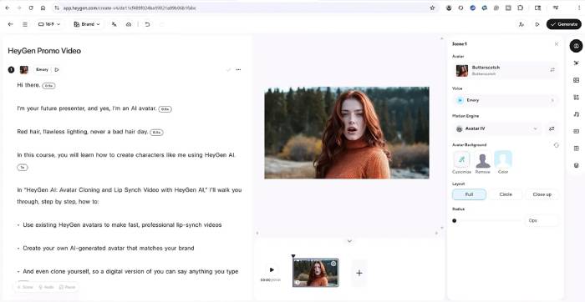Open scene options three-dot menu
This screenshot has height=302, width=585.
click(x=238, y=69)
